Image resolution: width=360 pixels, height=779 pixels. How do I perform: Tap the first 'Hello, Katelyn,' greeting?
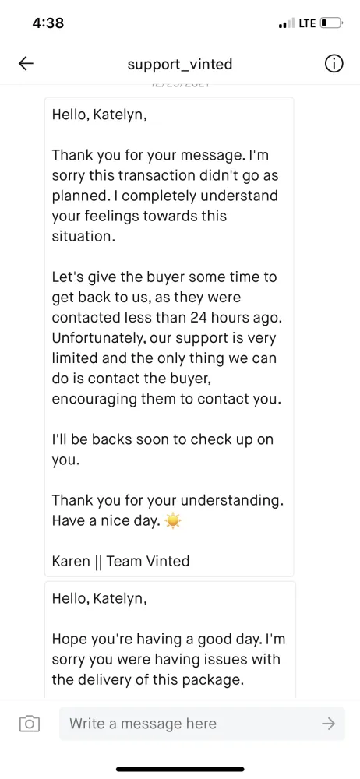[x=100, y=115]
